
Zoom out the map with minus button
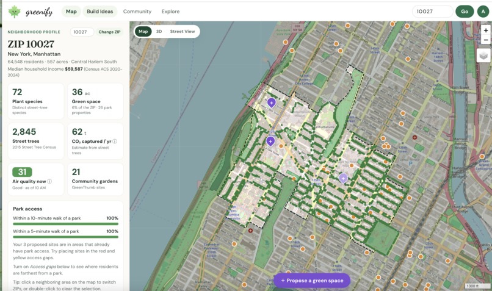pos(486,40)
